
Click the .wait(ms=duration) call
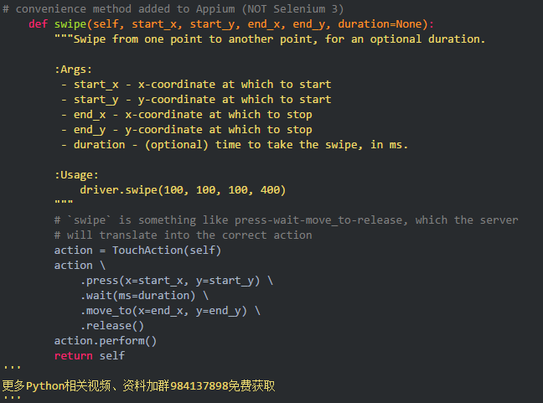pyautogui.click(x=144, y=296)
